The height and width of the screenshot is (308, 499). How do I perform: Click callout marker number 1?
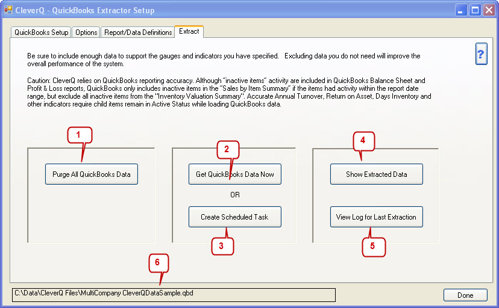[x=78, y=135]
